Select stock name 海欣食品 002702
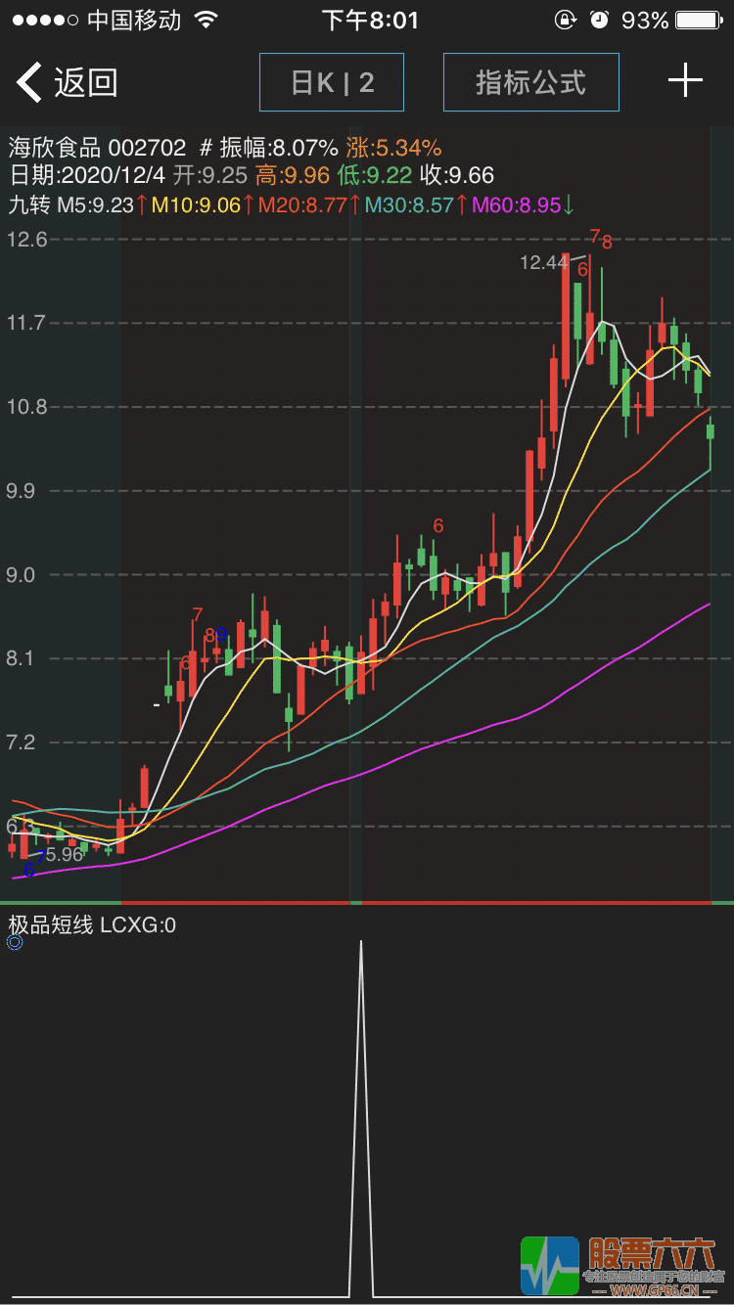 [97, 149]
